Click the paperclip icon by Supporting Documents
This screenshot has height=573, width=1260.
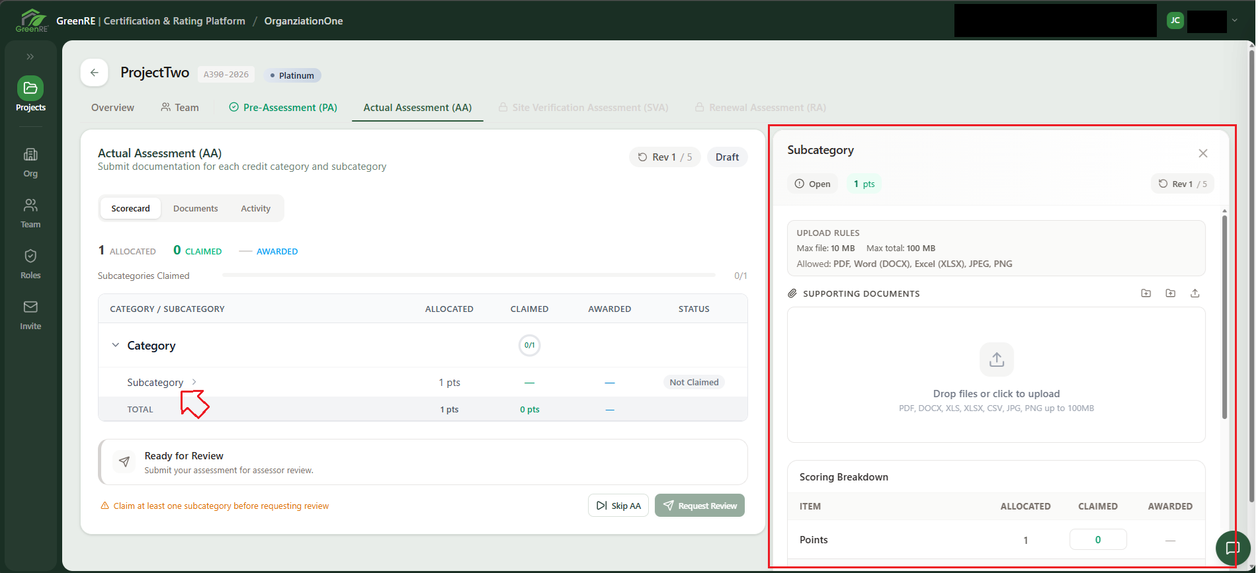tap(792, 293)
